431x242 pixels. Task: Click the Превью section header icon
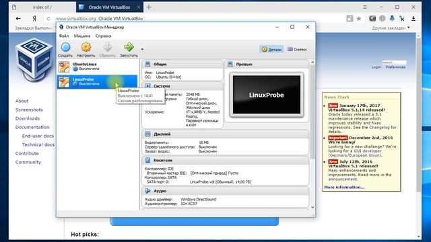pos(230,65)
